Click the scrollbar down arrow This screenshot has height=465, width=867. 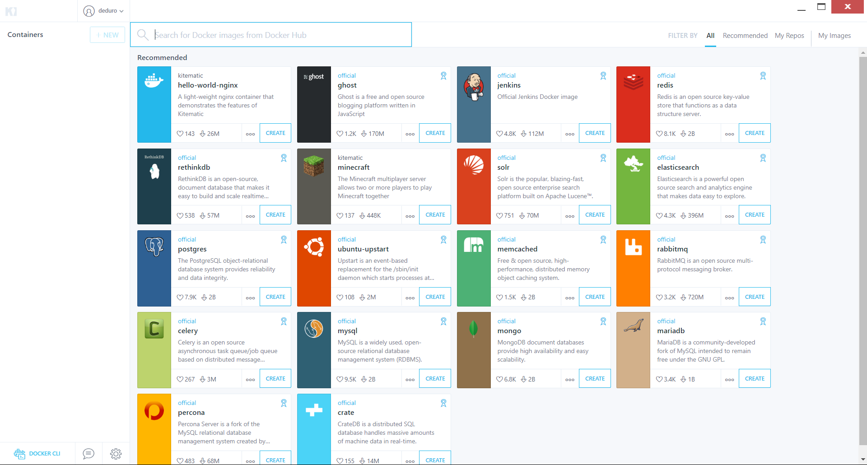tap(863, 460)
